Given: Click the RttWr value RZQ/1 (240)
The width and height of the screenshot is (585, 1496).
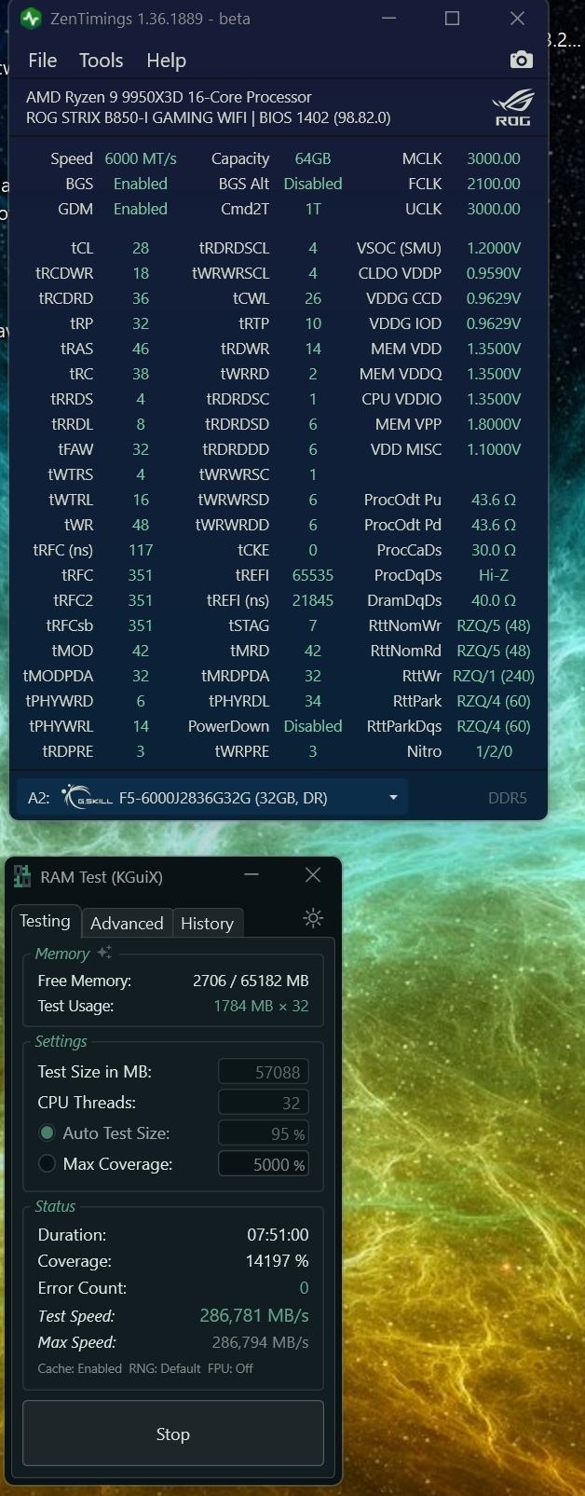Looking at the screenshot, I should coord(494,676).
